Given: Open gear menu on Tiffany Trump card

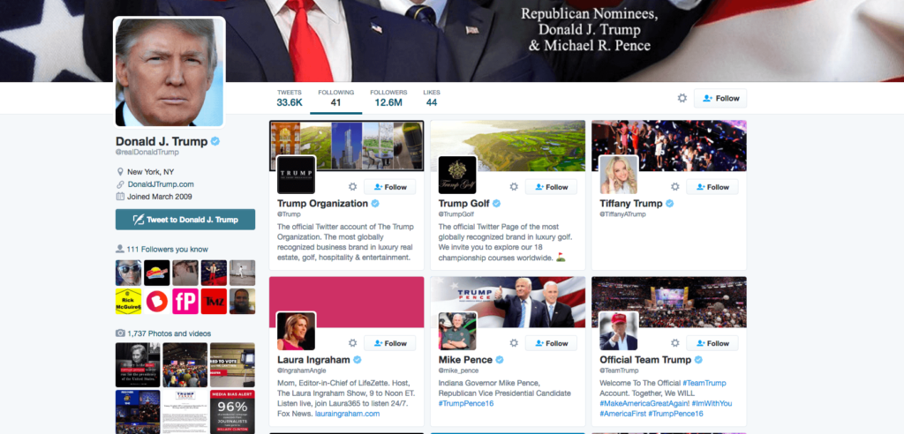Looking at the screenshot, I should pos(675,187).
